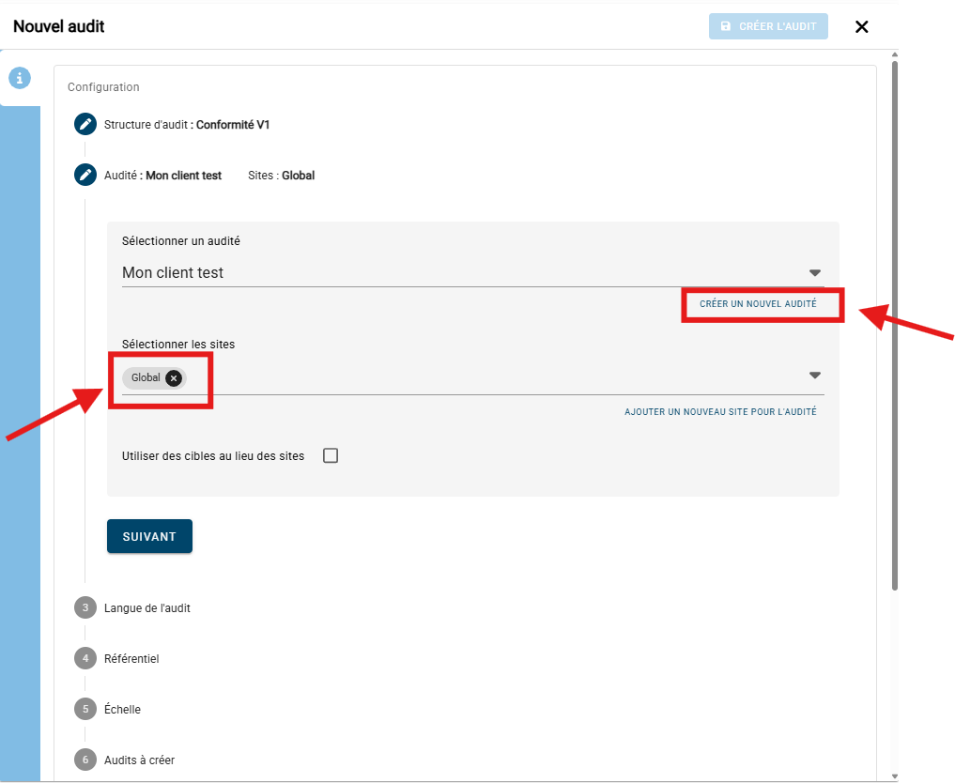This screenshot has width=955, height=783.
Task: Click pencil icon beside Audité step
Action: click(85, 175)
